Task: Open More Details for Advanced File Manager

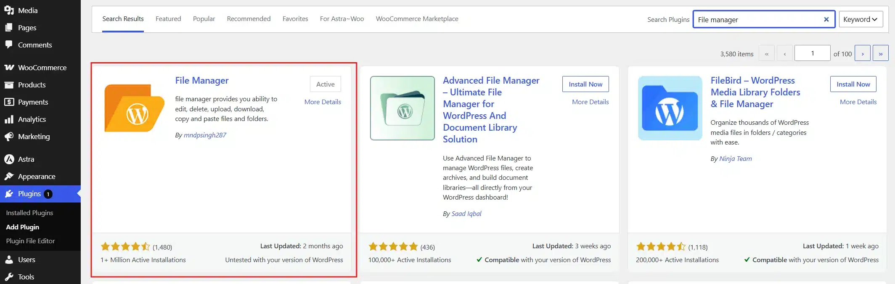Action: point(590,102)
